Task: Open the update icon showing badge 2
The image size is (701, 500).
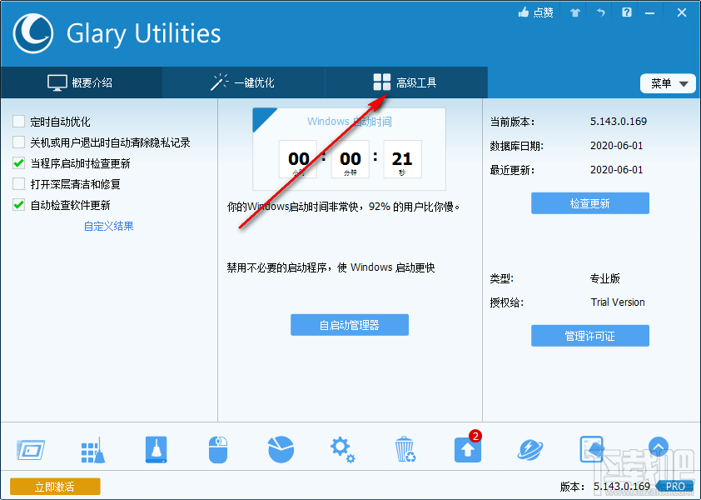Action: (x=466, y=448)
